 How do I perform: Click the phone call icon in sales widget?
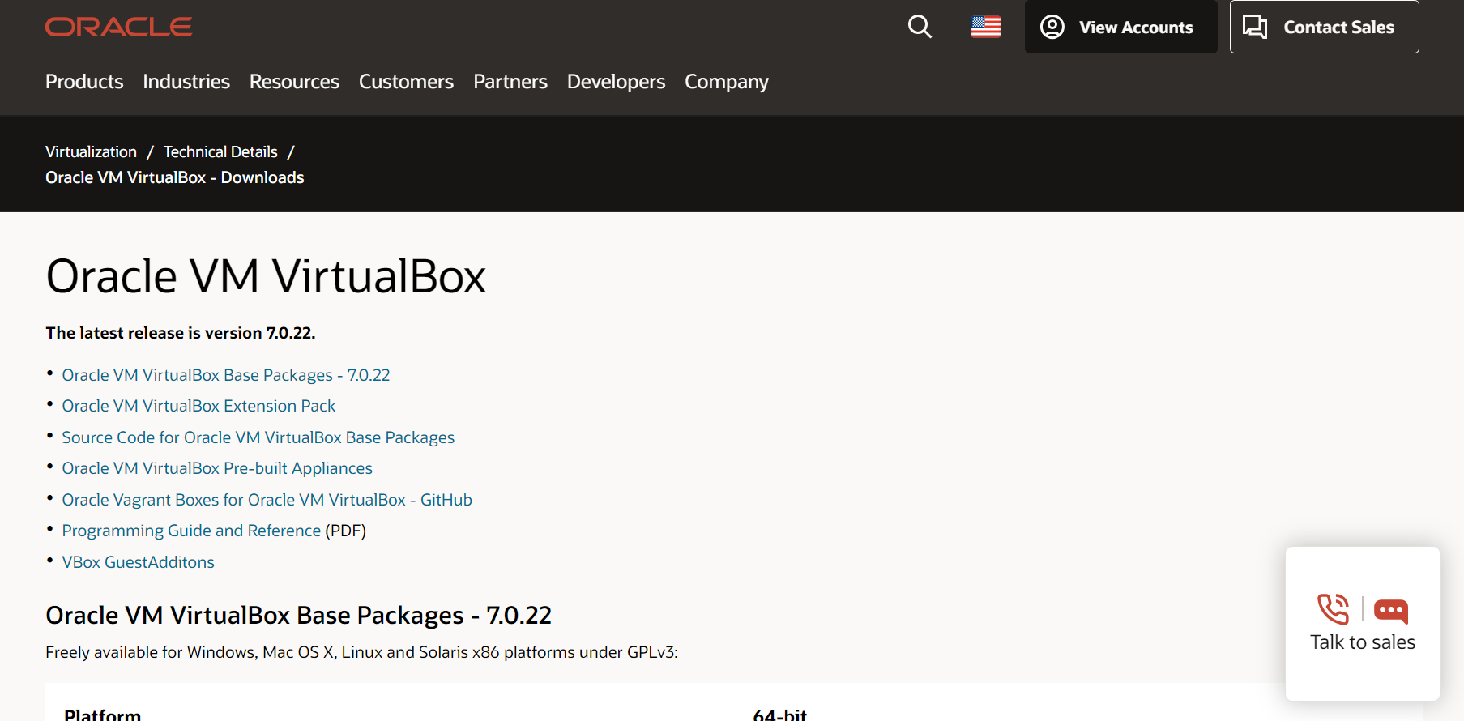click(1333, 609)
